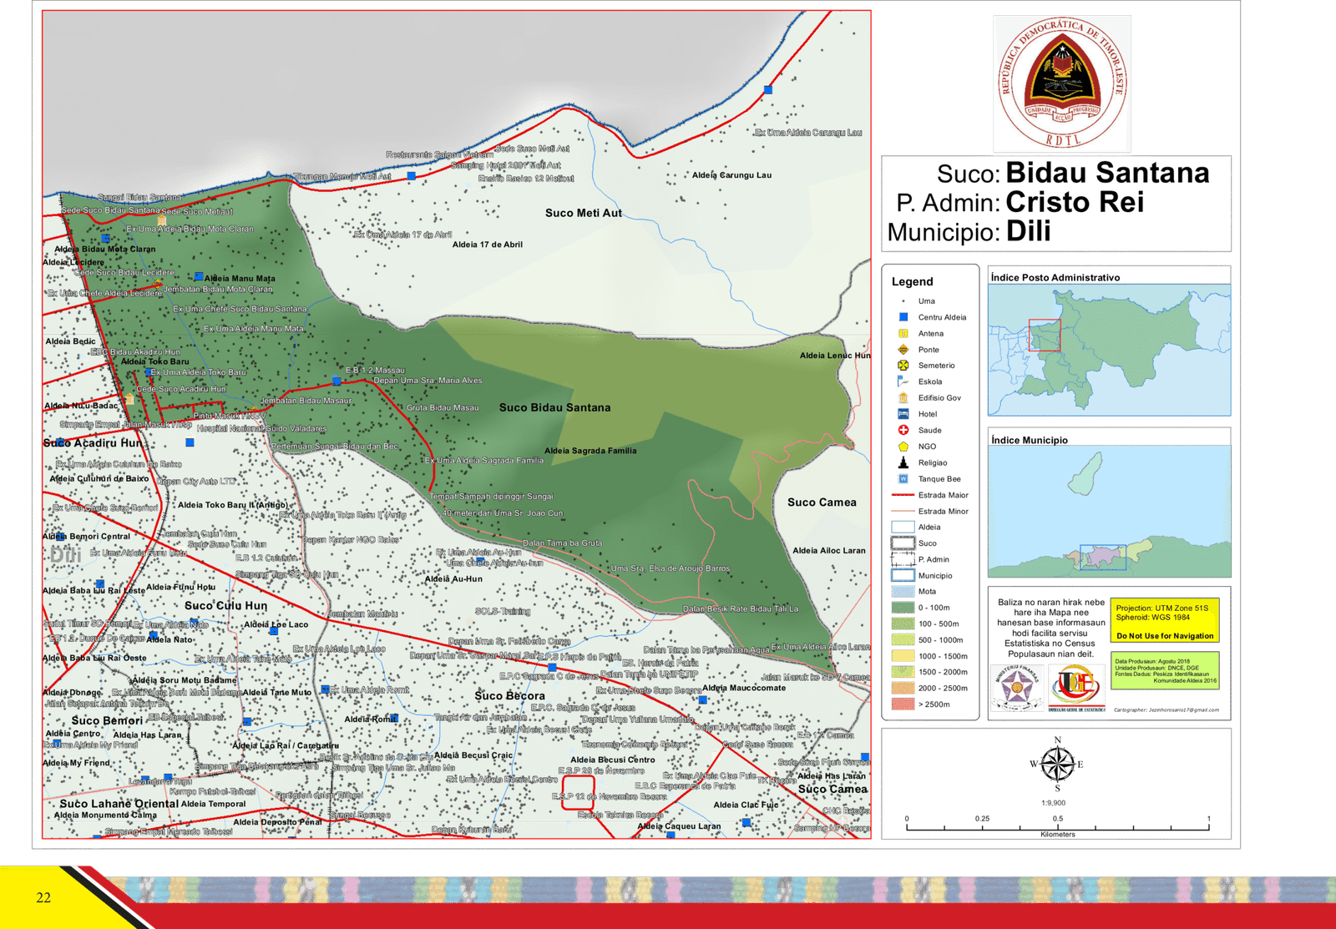
Task: Click the Edifisio Gov building icon
Action: tap(903, 398)
